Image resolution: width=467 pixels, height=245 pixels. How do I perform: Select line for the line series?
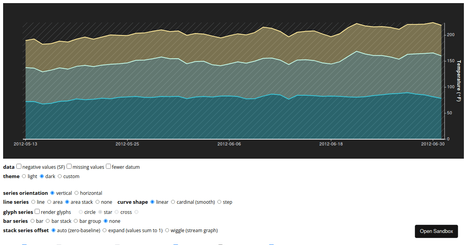tap(33, 202)
